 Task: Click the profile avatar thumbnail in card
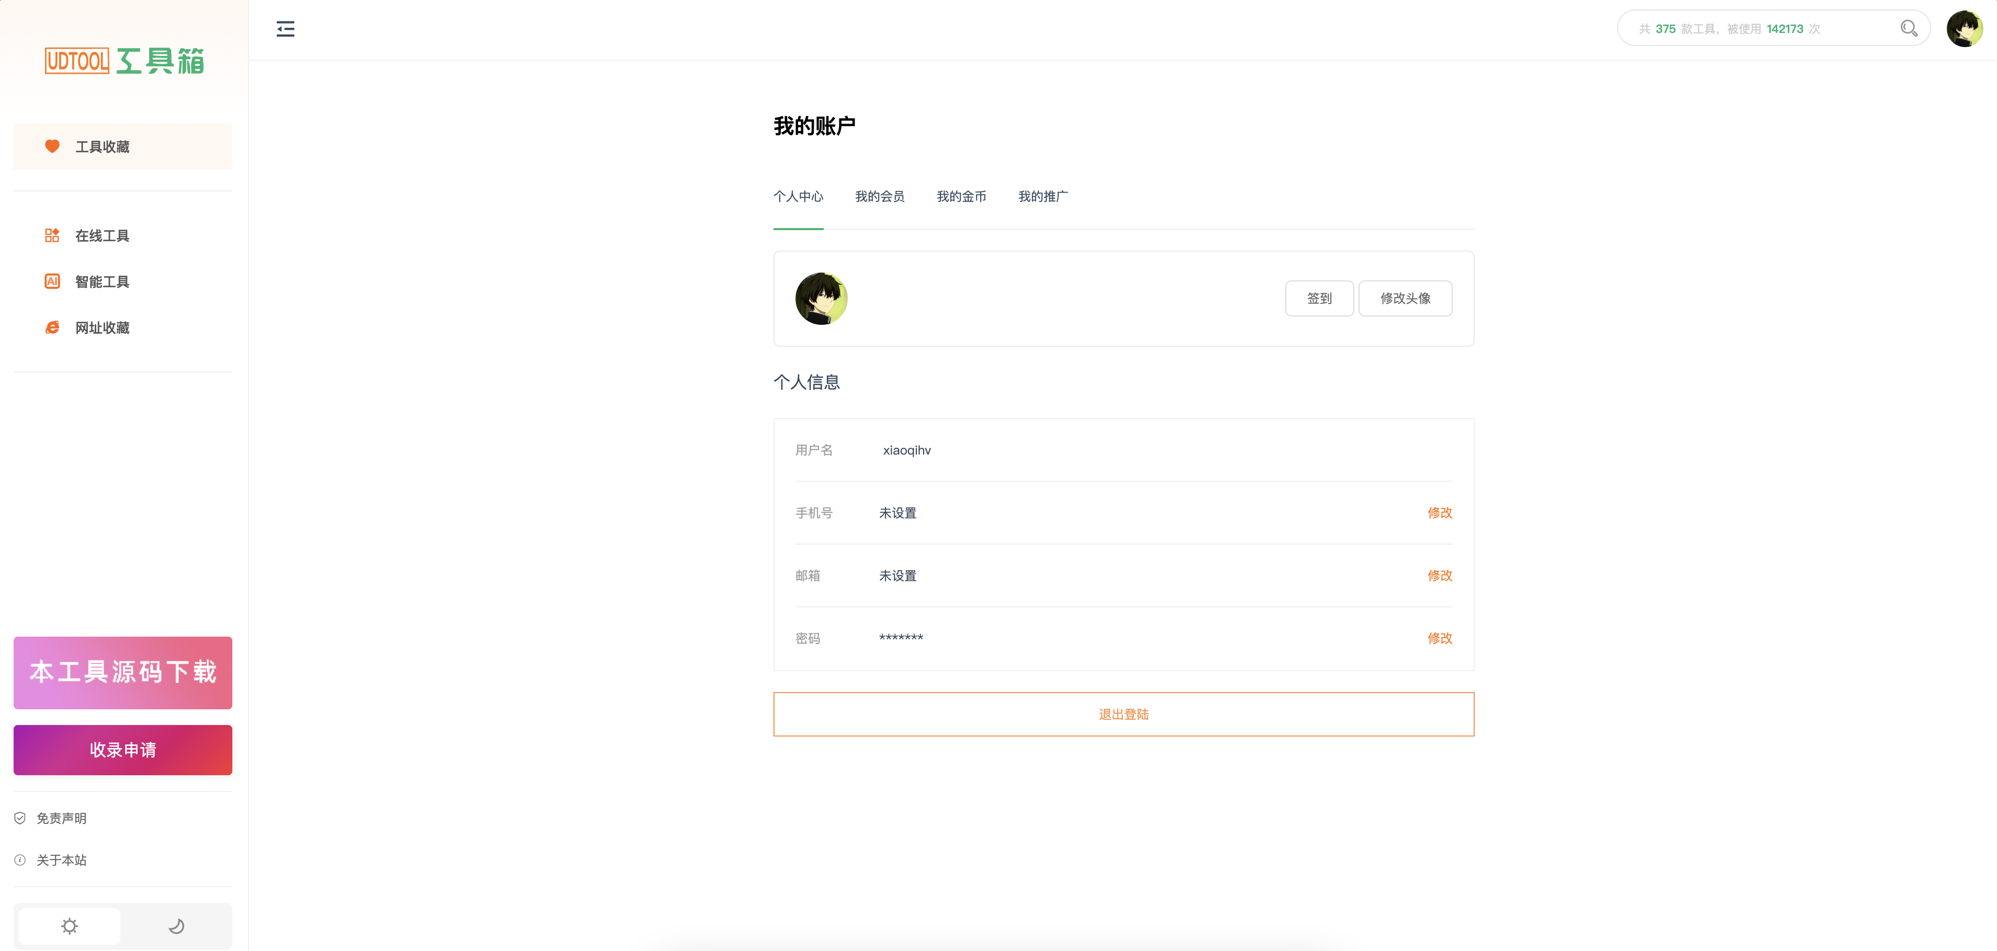point(821,298)
